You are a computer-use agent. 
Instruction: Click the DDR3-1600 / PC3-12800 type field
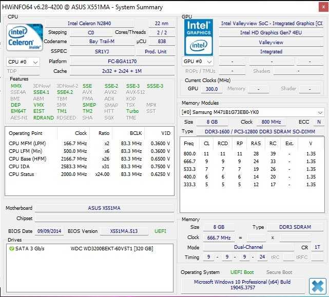[260, 131]
